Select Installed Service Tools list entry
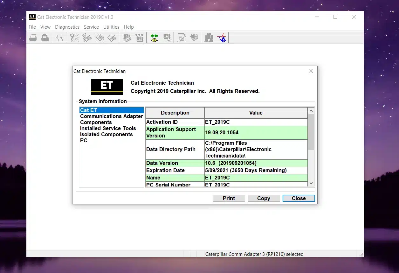The height and width of the screenshot is (273, 399). tap(108, 128)
